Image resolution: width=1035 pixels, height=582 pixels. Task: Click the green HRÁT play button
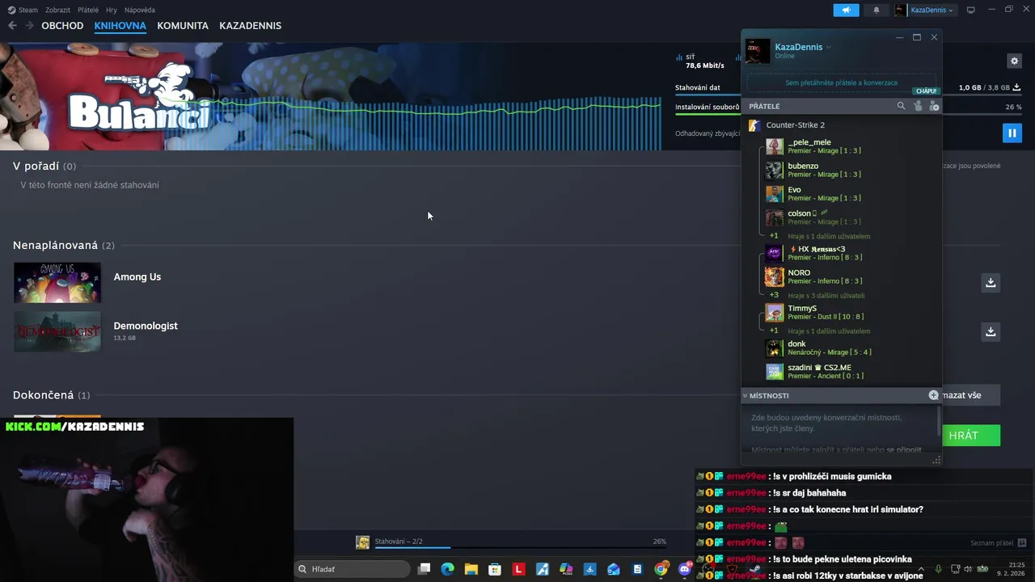(970, 436)
